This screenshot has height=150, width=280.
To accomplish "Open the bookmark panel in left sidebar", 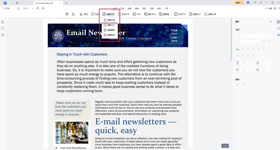I will pos(3,28).
